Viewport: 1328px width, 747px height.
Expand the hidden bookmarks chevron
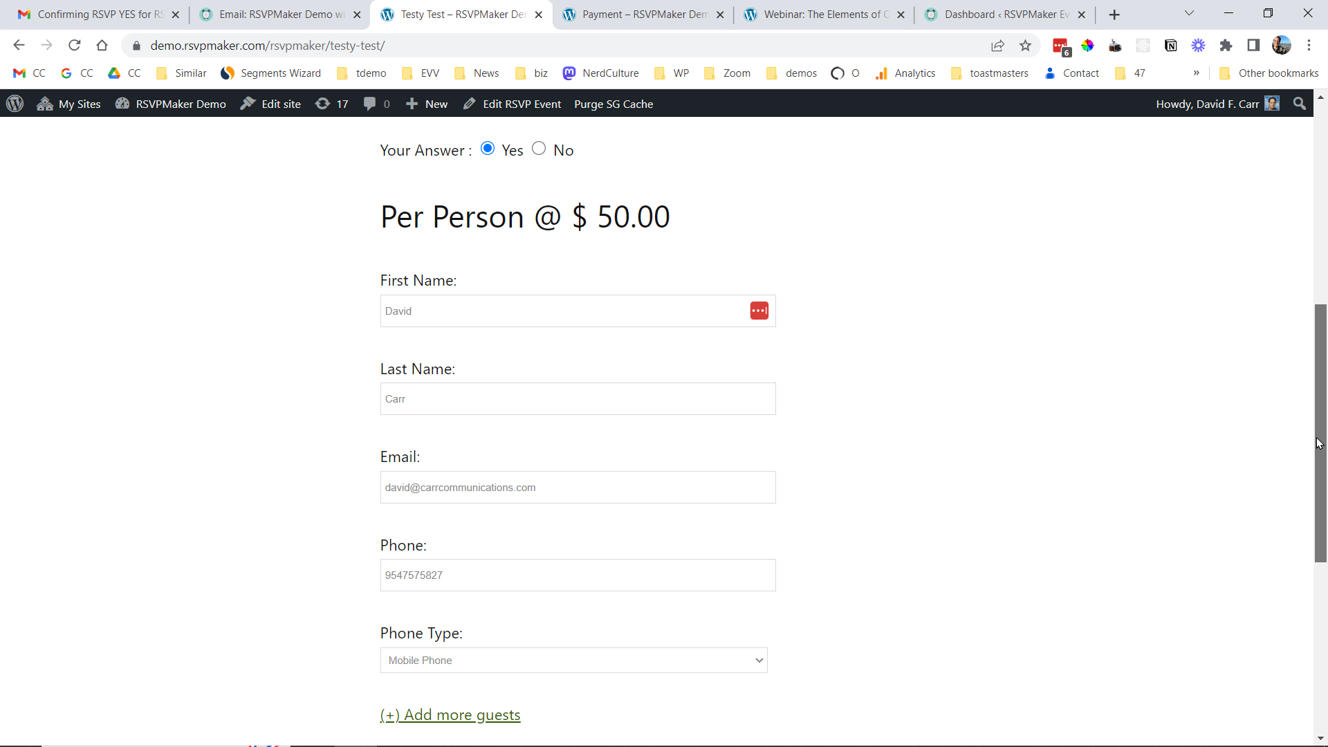1197,73
